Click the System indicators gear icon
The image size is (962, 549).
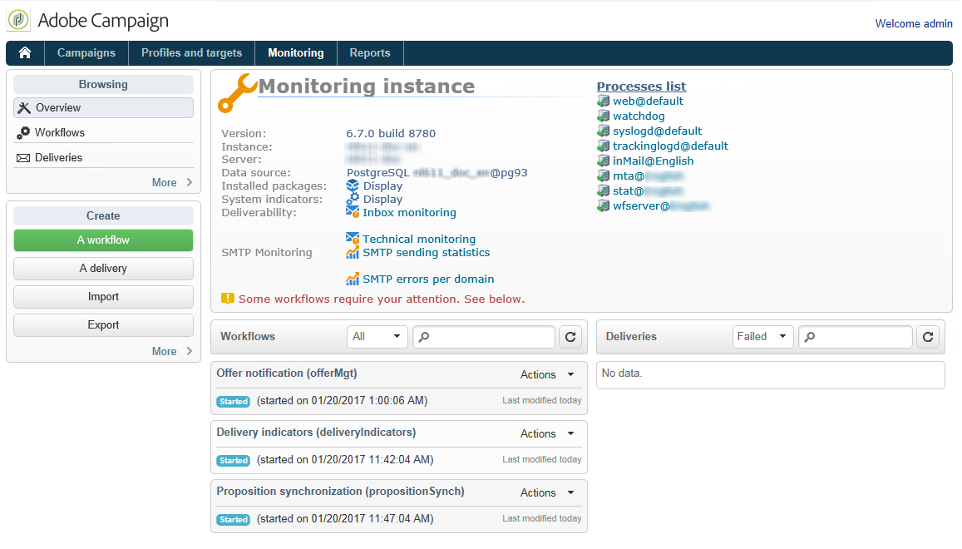pyautogui.click(x=353, y=199)
